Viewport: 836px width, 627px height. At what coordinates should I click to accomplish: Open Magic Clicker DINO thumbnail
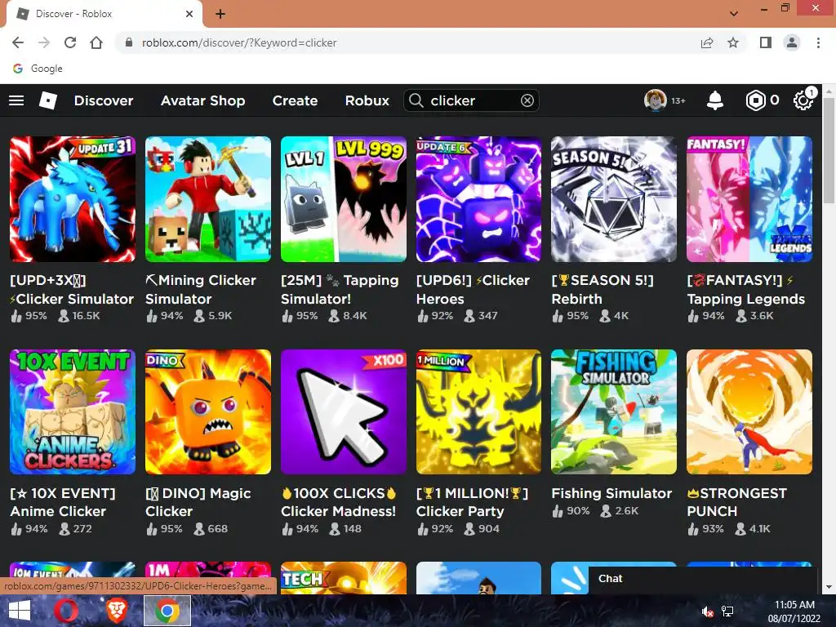[208, 411]
